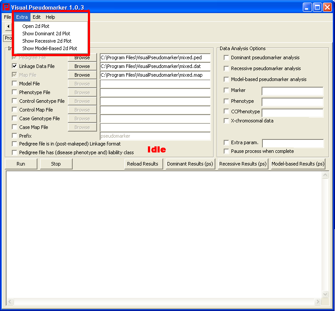Toggle the Map File checkbox
Screen dimensions: 335x311
click(14, 75)
